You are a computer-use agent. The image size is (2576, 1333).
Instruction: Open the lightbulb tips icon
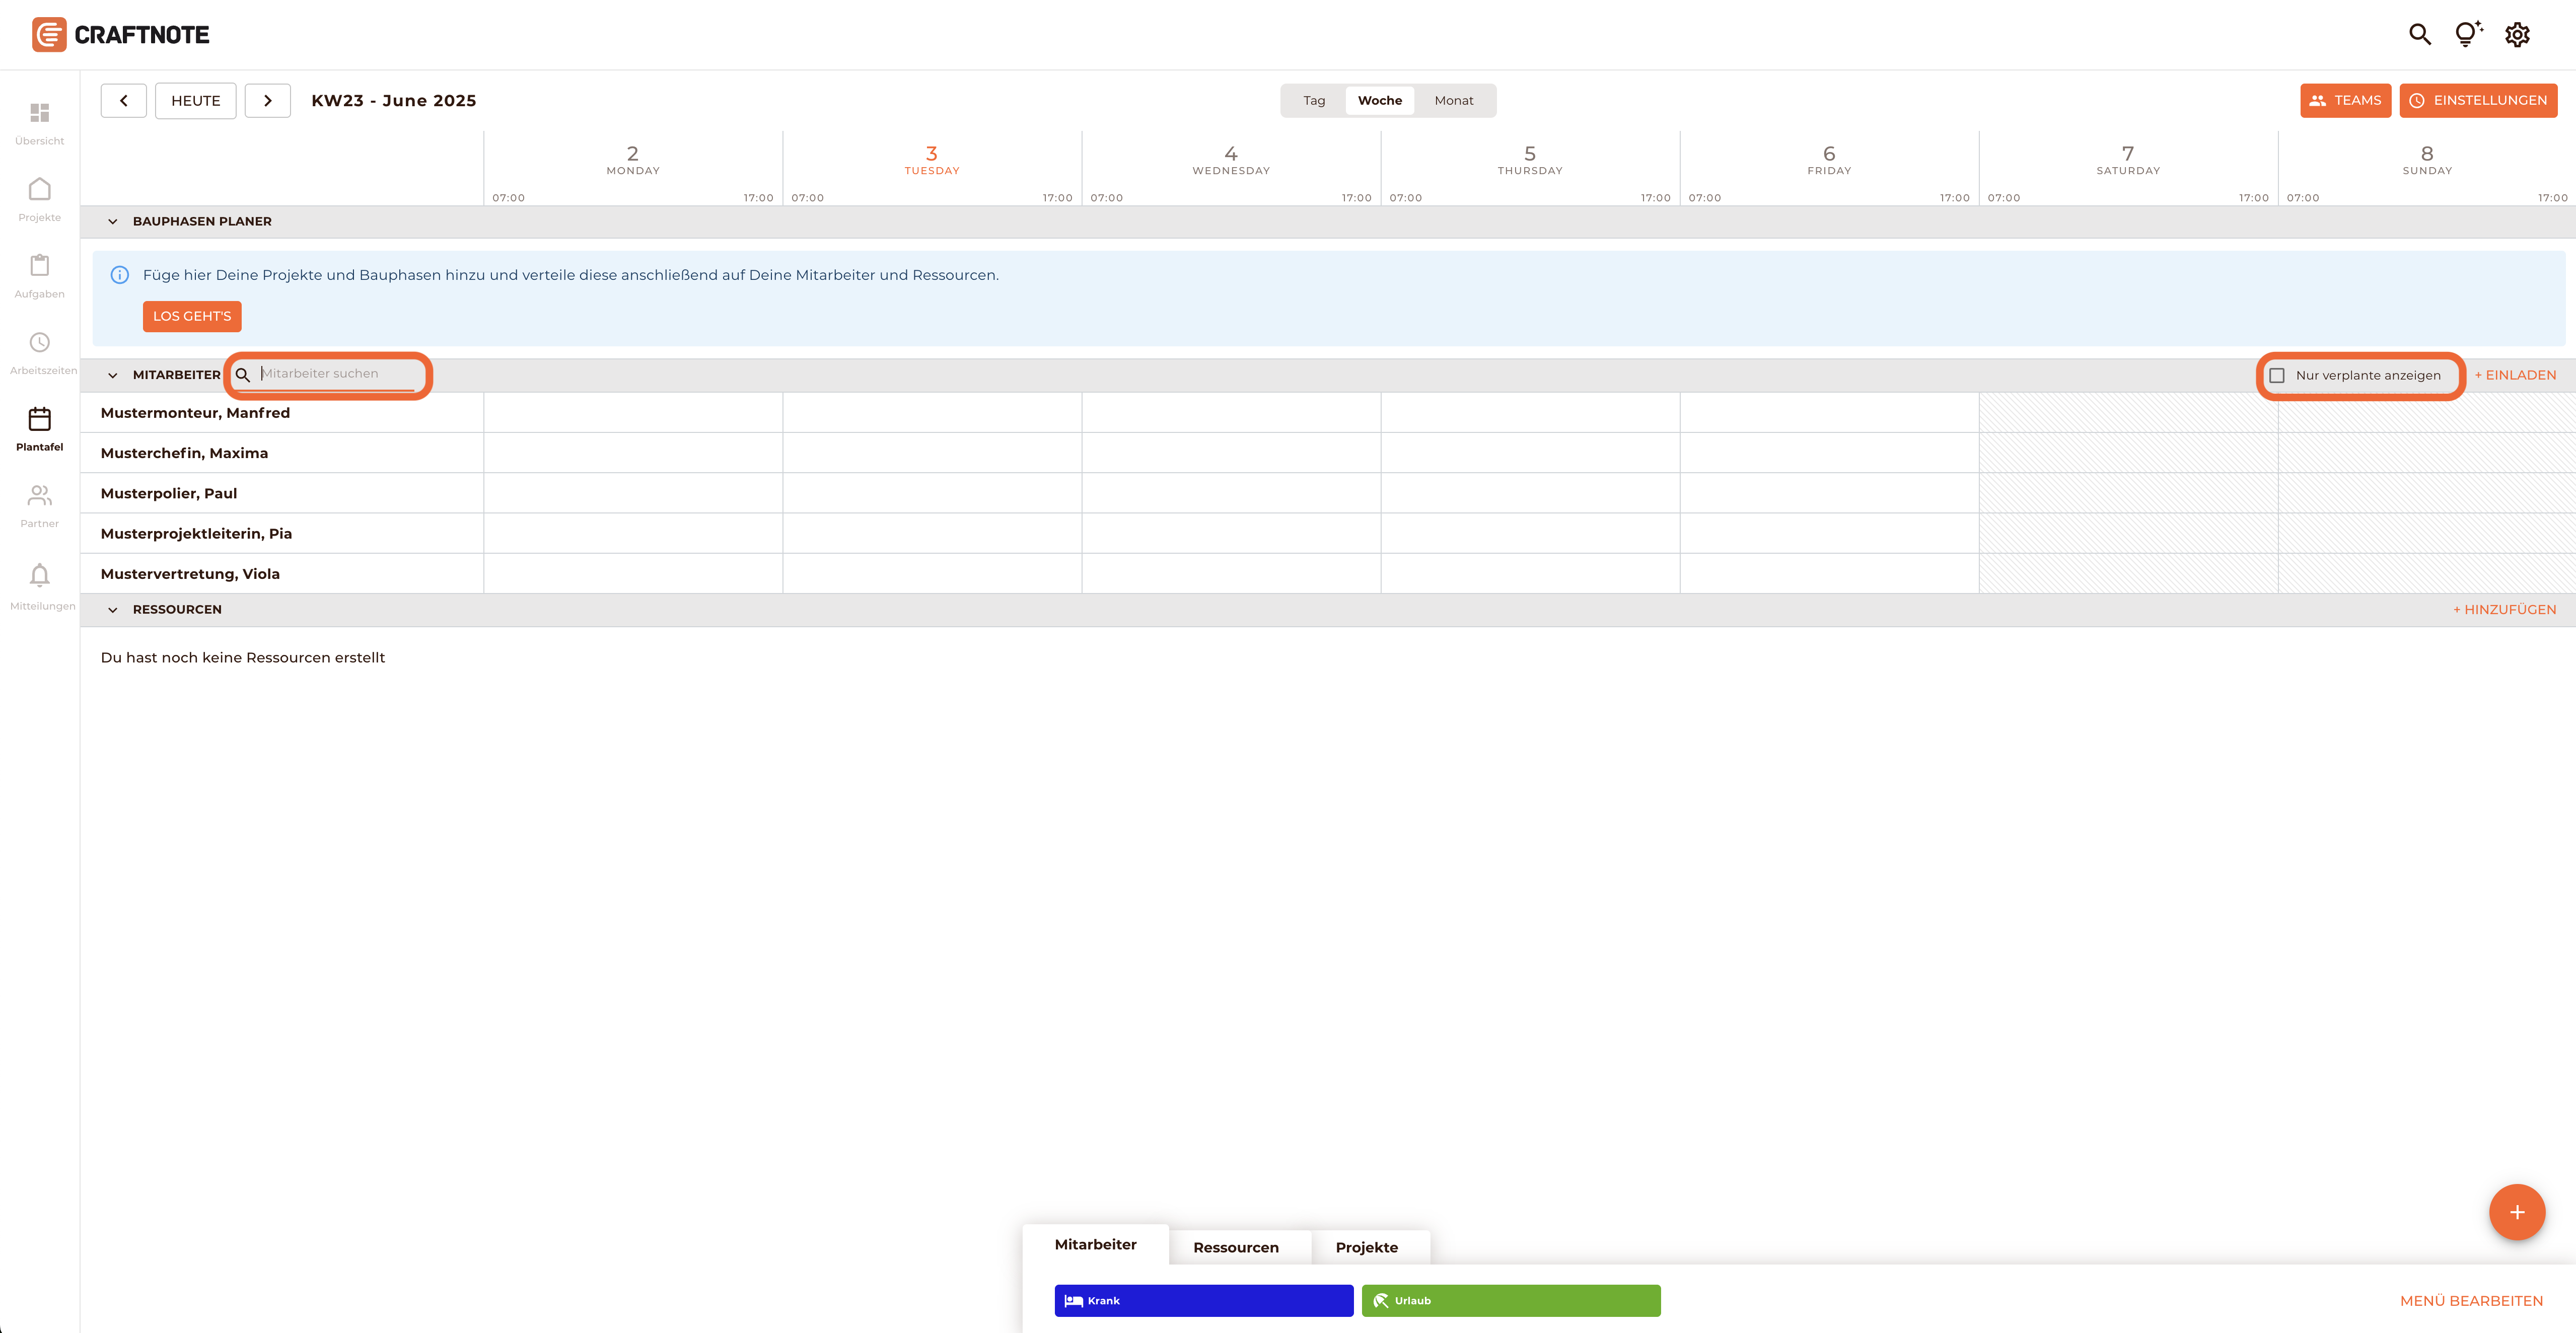click(x=2468, y=35)
